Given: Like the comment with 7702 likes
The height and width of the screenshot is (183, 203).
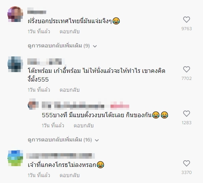Looking at the screenshot, I should click(x=187, y=69).
